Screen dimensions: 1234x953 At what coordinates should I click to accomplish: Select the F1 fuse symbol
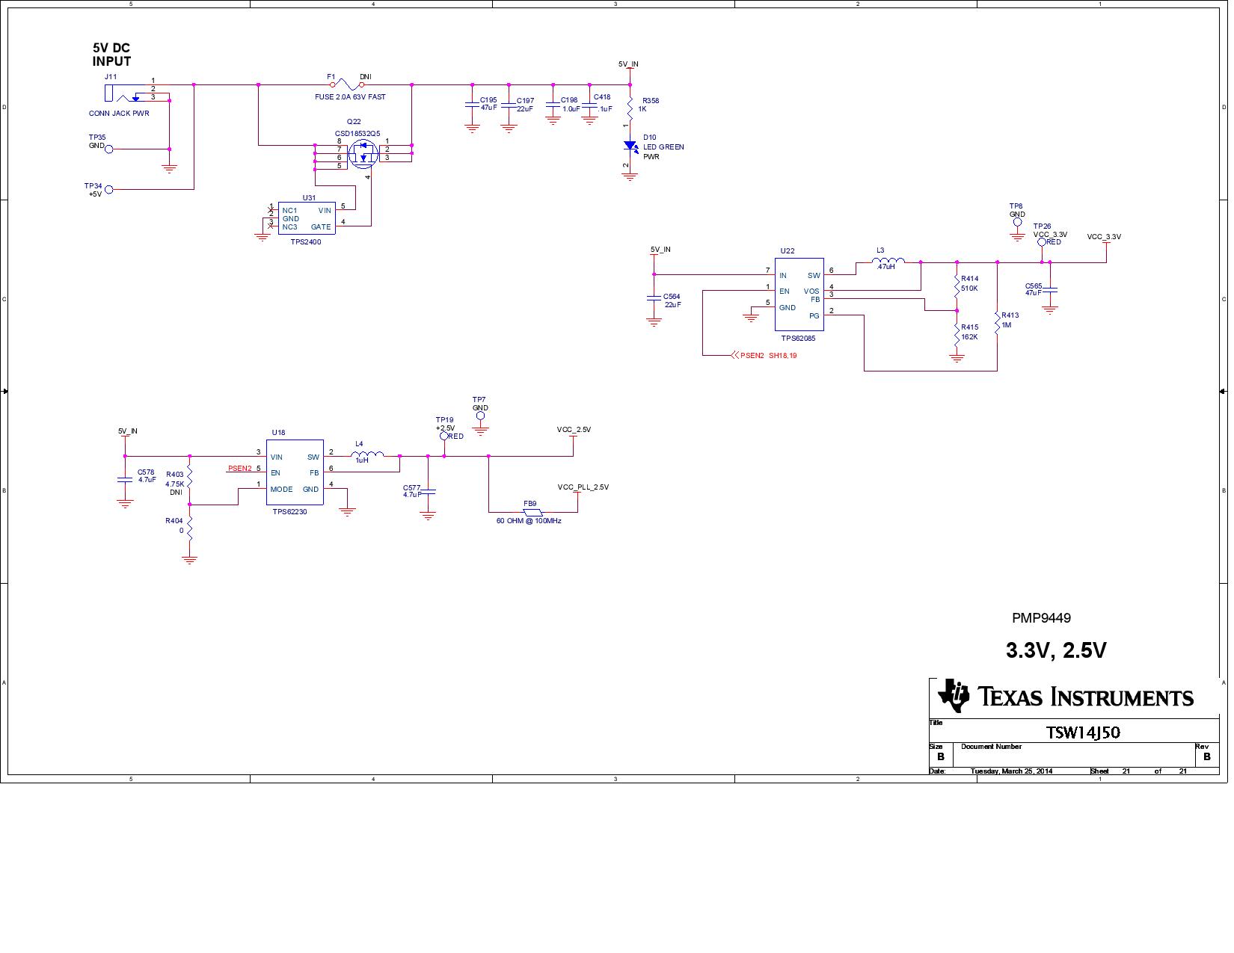(x=347, y=85)
